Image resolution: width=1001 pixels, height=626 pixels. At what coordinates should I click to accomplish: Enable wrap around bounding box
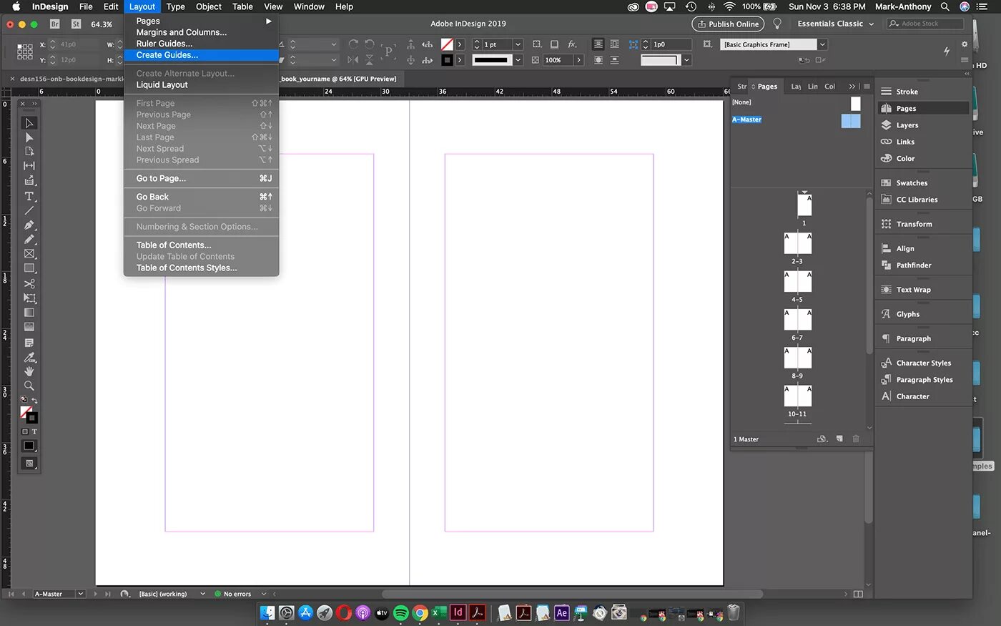[614, 44]
